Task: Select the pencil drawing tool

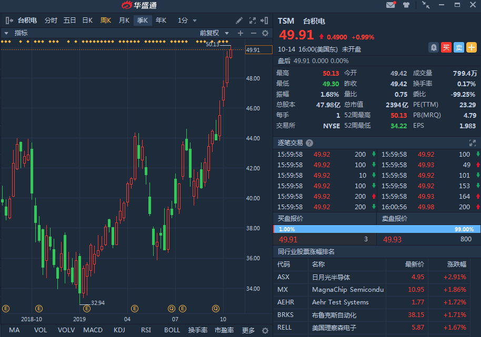Action: [x=239, y=21]
